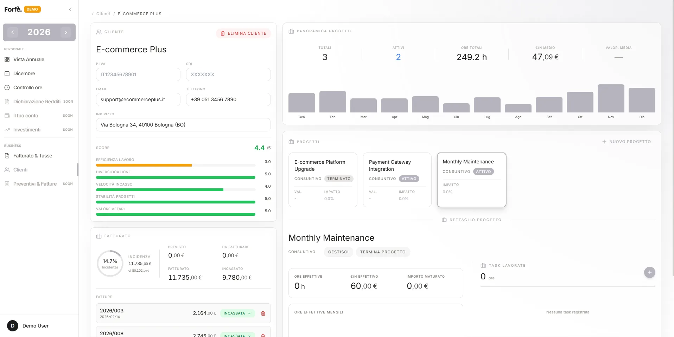
Task: Click the Terminato status badge
Action: [x=339, y=179]
